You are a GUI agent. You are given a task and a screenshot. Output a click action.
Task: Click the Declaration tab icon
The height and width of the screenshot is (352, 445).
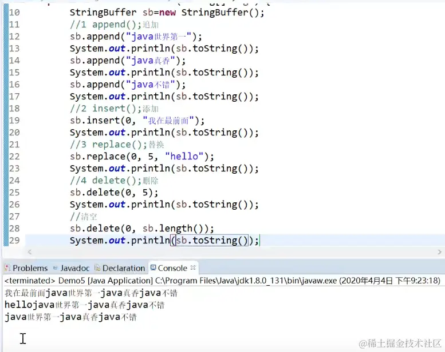(97, 268)
